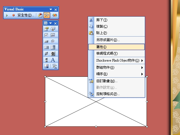Open the Script Editor icon in the Visual Basic toolbar
The width and height of the screenshot is (180, 135).
tap(55, 15)
